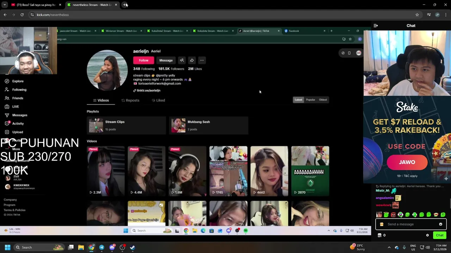Click the Windows taskbar Search box
Viewport: 451px width, 253px height.
point(39,247)
